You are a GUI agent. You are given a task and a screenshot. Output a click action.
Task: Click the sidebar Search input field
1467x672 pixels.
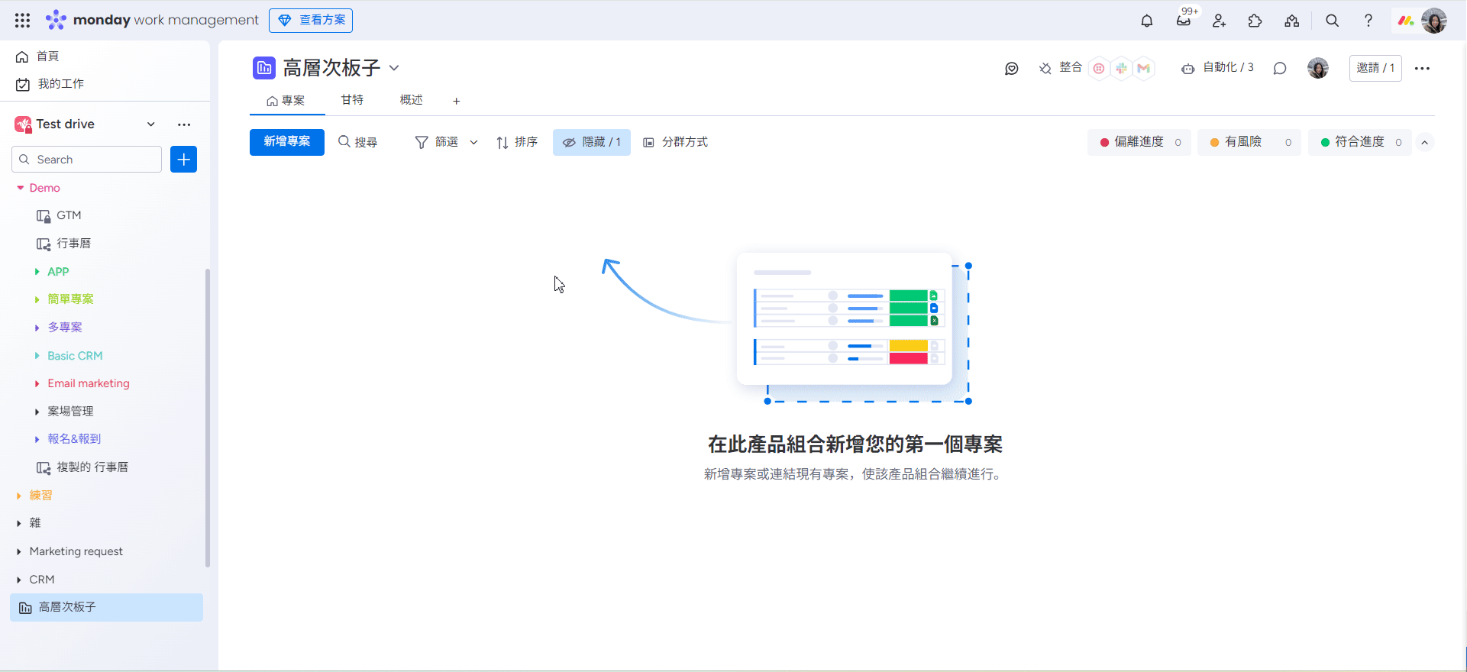pyautogui.click(x=87, y=160)
